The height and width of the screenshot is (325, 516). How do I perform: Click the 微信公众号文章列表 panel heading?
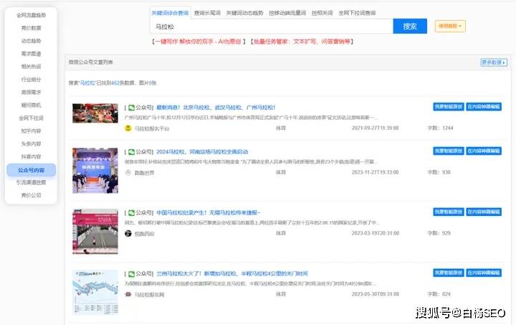click(x=91, y=62)
